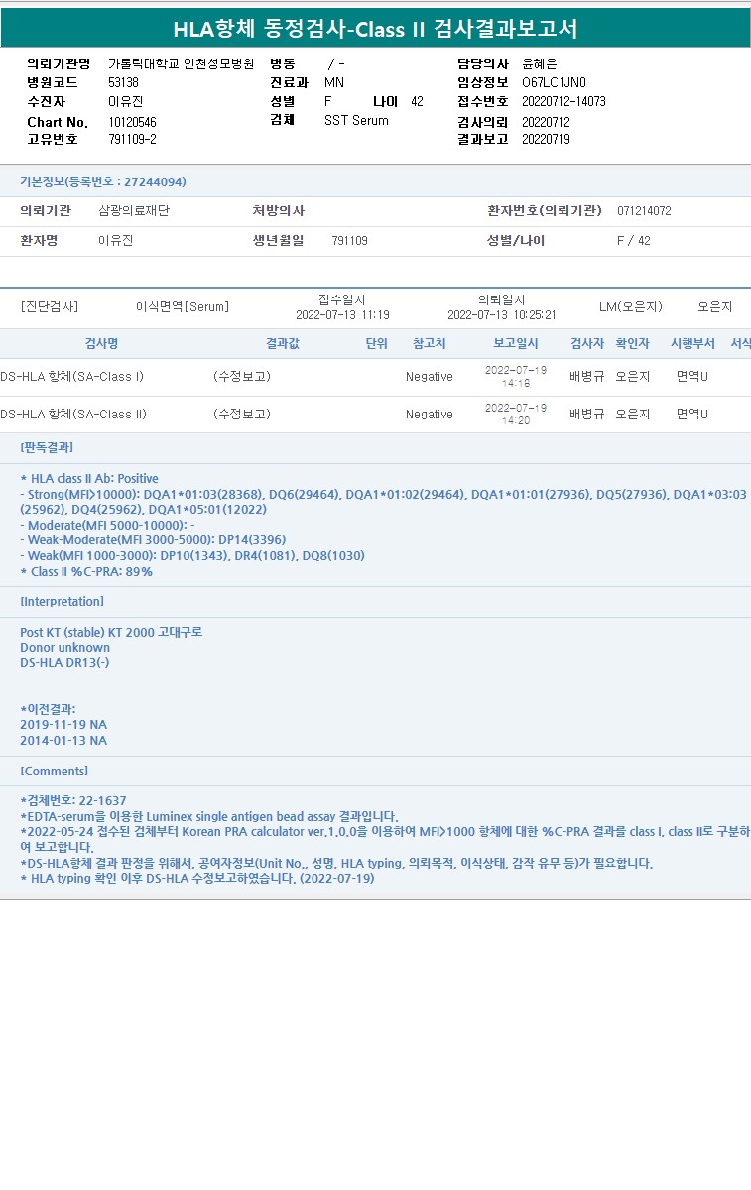Click the 'Moderate(MFI 5000-10000)' line
This screenshot has width=751, height=1190.
coord(107,525)
